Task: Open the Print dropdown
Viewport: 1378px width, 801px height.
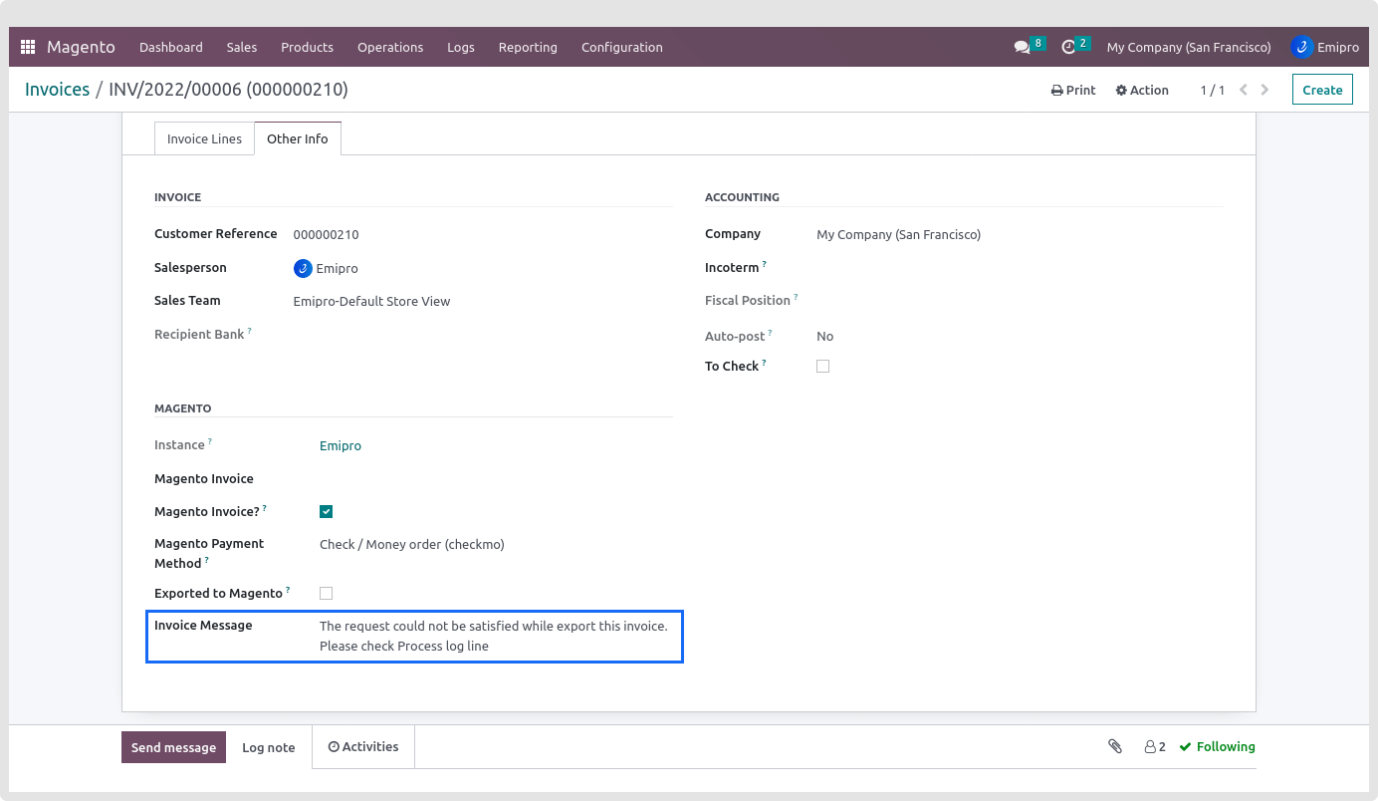Action: 1073,90
